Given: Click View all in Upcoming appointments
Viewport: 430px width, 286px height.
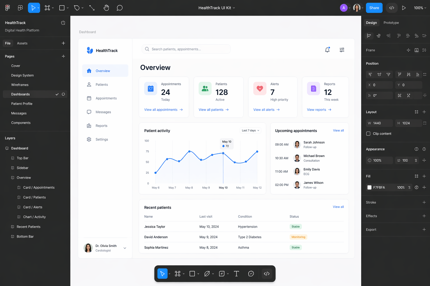Looking at the screenshot, I should [x=338, y=130].
